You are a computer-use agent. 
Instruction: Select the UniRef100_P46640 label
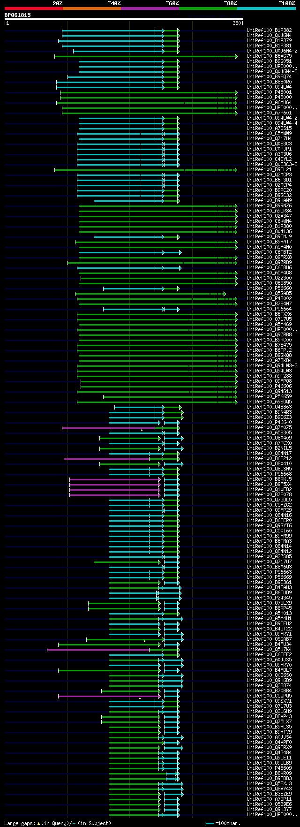269,423
